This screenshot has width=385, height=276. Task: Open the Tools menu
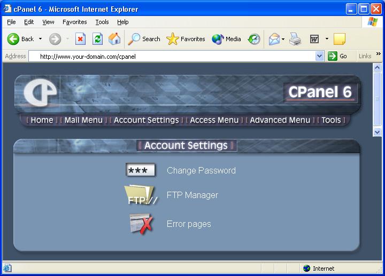coord(102,22)
